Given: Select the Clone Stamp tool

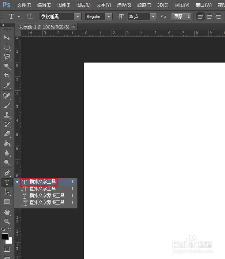Looking at the screenshot, I should (7, 115).
